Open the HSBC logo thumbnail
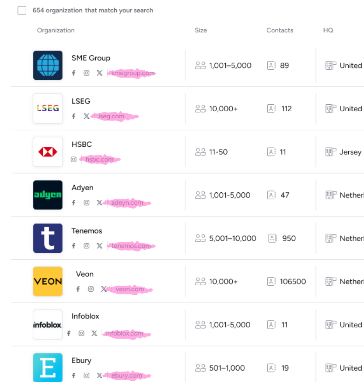The height and width of the screenshot is (382, 364). coord(48,152)
